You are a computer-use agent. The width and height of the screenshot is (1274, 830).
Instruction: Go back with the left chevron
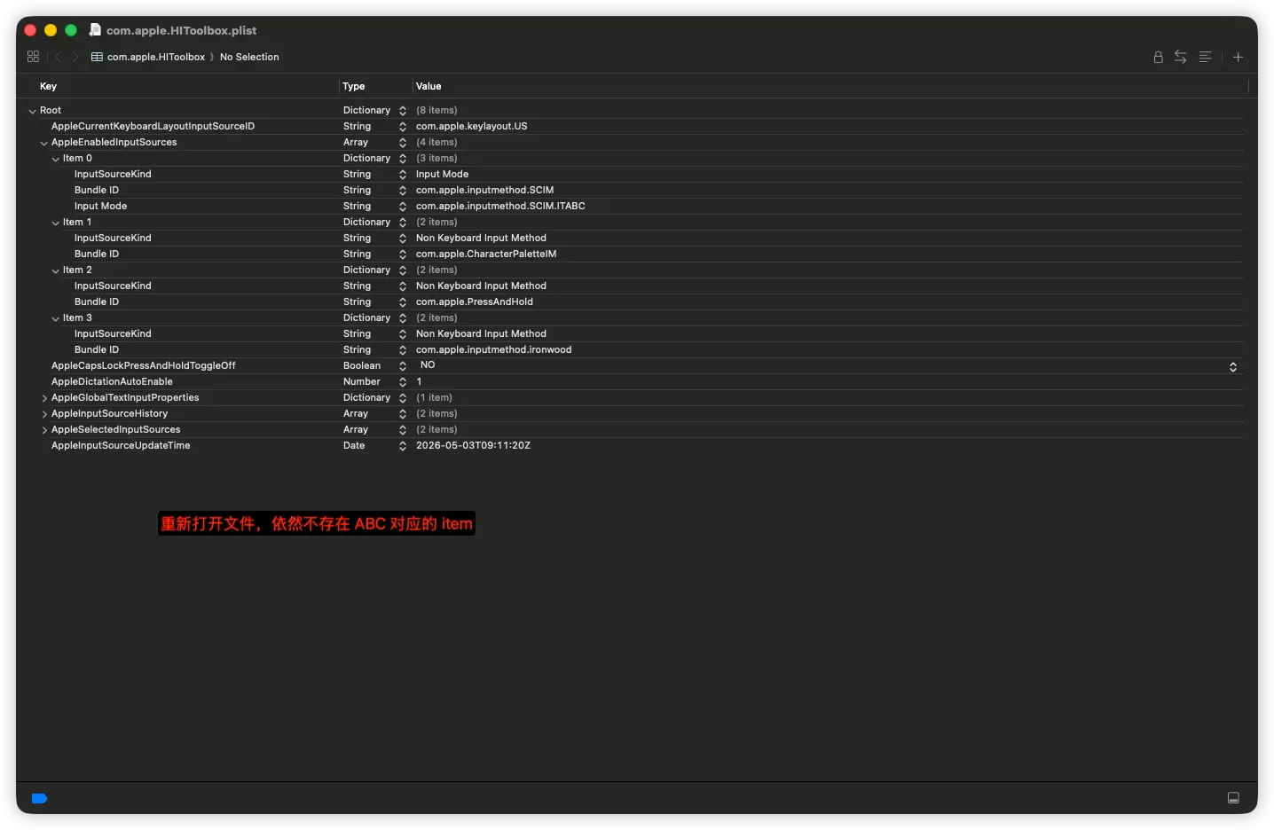pos(58,57)
